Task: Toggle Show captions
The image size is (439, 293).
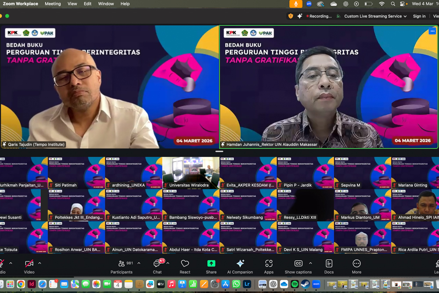Action: click(x=298, y=266)
